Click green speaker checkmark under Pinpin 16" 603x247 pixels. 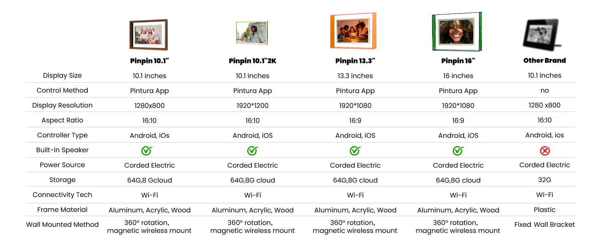(458, 151)
